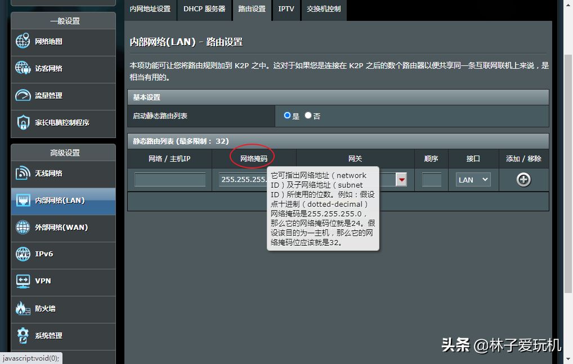Select 否 to disable static routing

pyautogui.click(x=308, y=116)
